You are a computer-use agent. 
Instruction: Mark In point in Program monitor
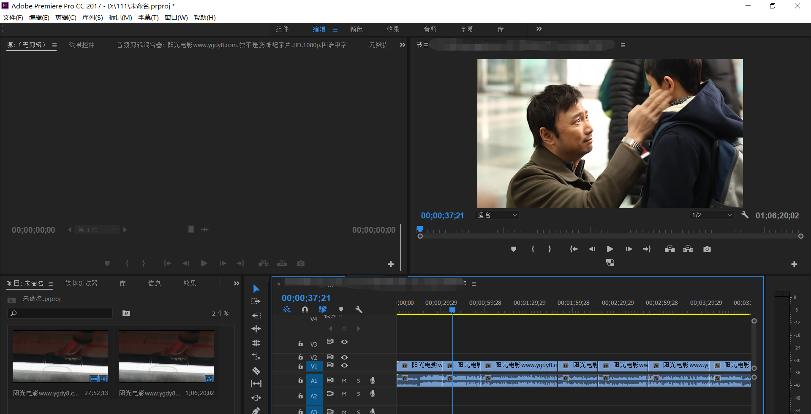tap(533, 249)
